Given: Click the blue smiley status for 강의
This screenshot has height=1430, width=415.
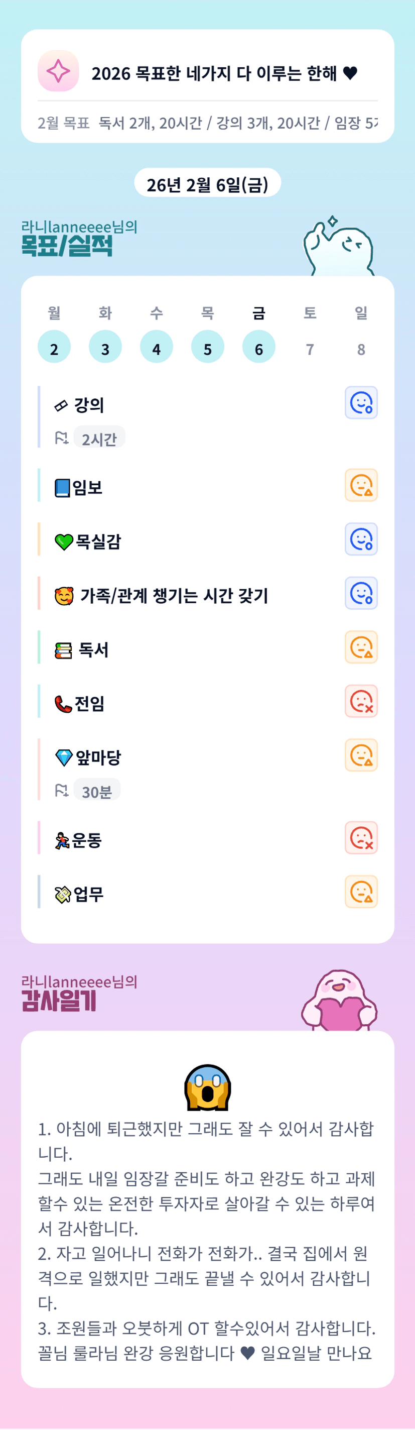Looking at the screenshot, I should click(x=361, y=402).
